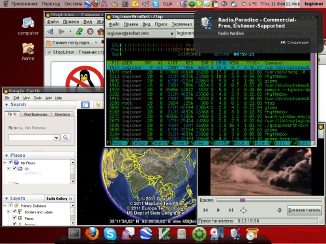
Task: Click the Боковая панель button
Action: coord(304,210)
